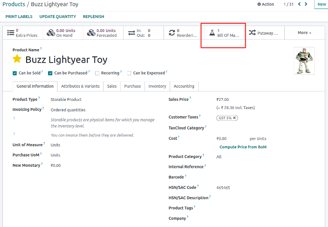The height and width of the screenshot is (227, 328).
Task: Switch to the Attributes & Variants tab
Action: tap(80, 86)
